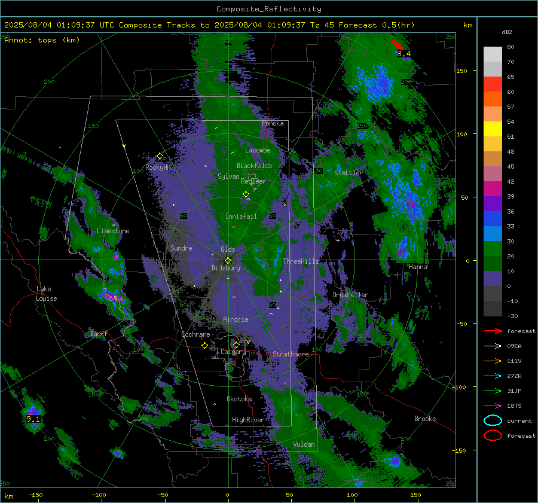The height and width of the screenshot is (503, 538).
Task: Select the cyan 27ZW track arrow
Action: pos(493,376)
